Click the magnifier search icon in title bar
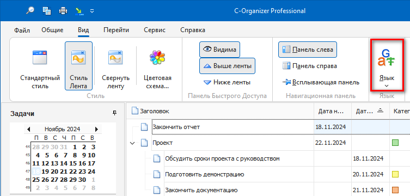The height and width of the screenshot is (196, 410). pyautogui.click(x=30, y=10)
